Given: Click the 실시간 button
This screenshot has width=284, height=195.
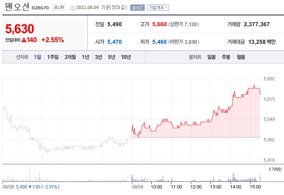Looking at the screenshot, I should pyautogui.click(x=137, y=7).
